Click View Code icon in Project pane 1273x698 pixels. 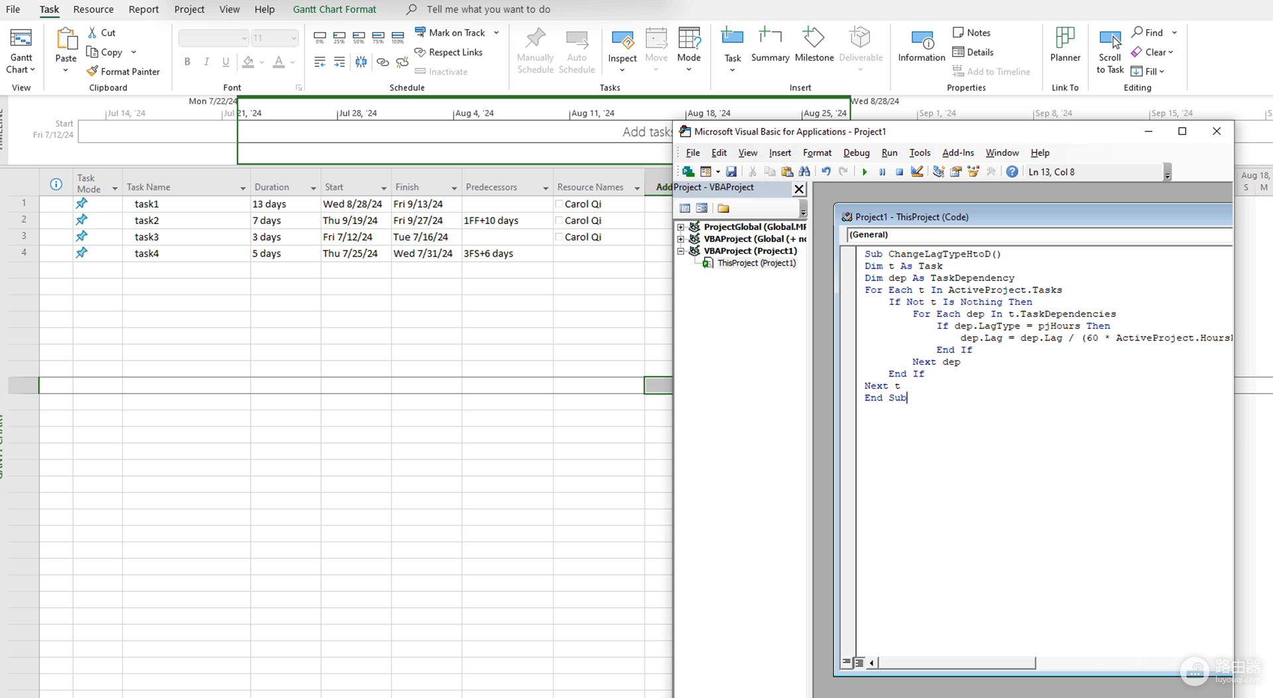[x=685, y=208]
